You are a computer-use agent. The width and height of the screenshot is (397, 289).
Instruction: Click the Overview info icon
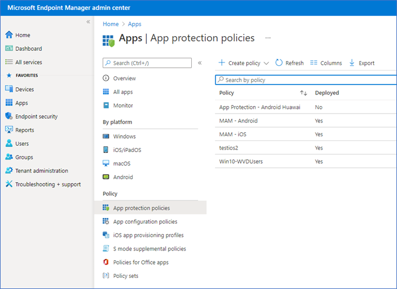106,78
